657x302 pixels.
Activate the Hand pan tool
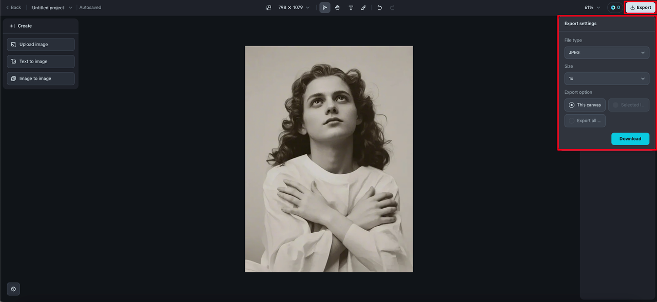click(337, 8)
